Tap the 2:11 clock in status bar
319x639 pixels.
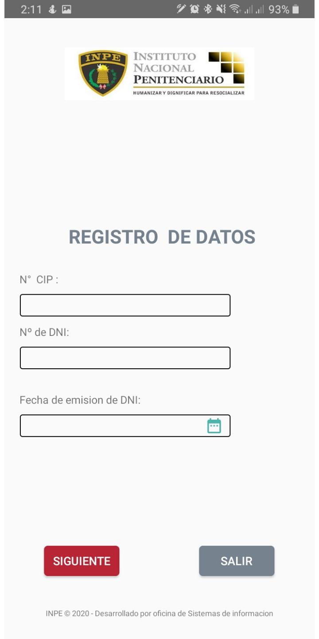click(31, 10)
